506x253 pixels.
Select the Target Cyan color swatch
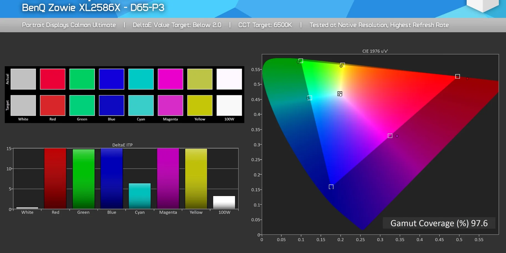141,105
